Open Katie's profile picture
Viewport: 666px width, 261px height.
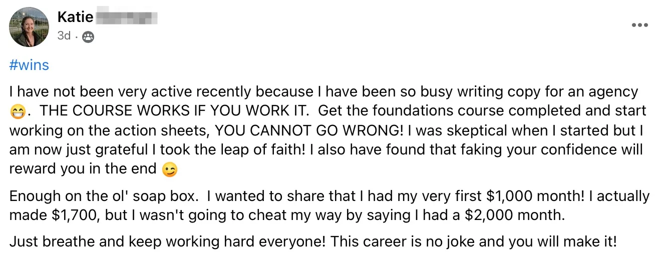coord(30,27)
